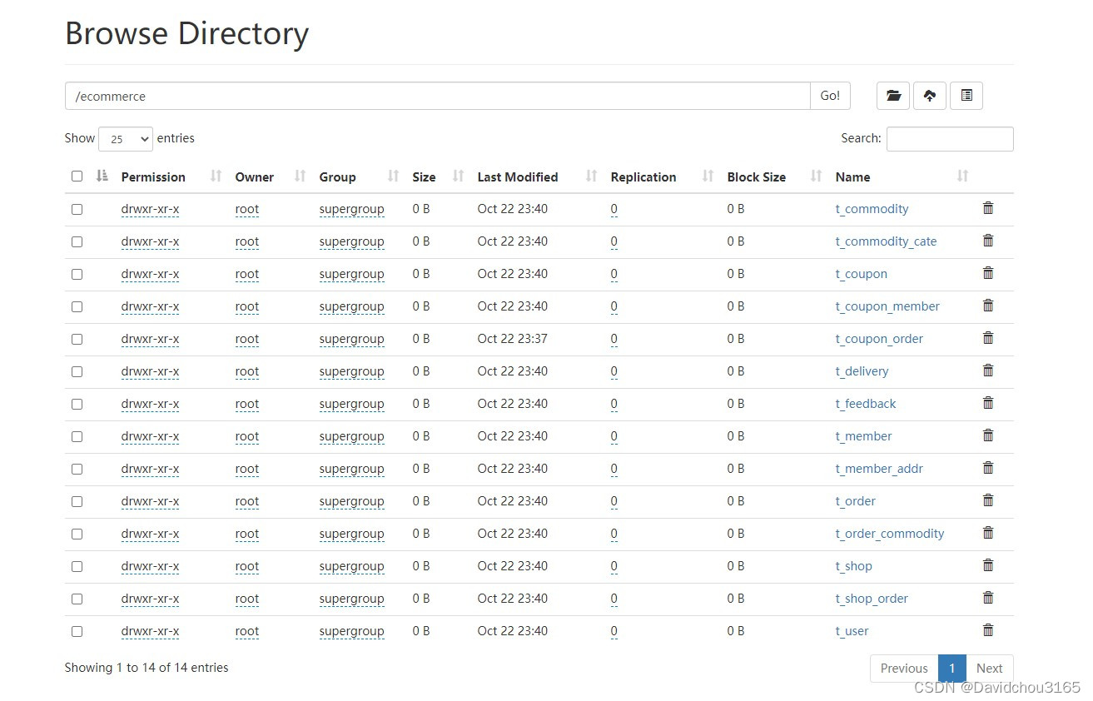Click the Next pagination control
Viewport: 1093px width, 701px height.
[x=989, y=668]
